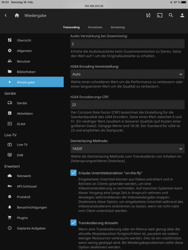188x250 pixels.
Task: Open the cast to device icon
Action: [x=160, y=15]
